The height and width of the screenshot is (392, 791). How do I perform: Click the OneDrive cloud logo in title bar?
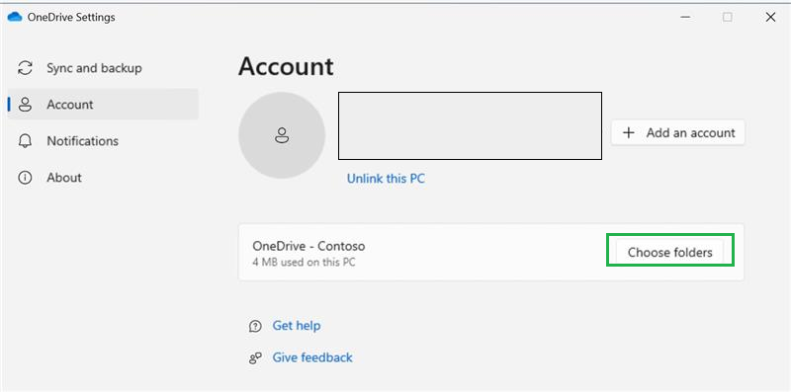pyautogui.click(x=15, y=17)
